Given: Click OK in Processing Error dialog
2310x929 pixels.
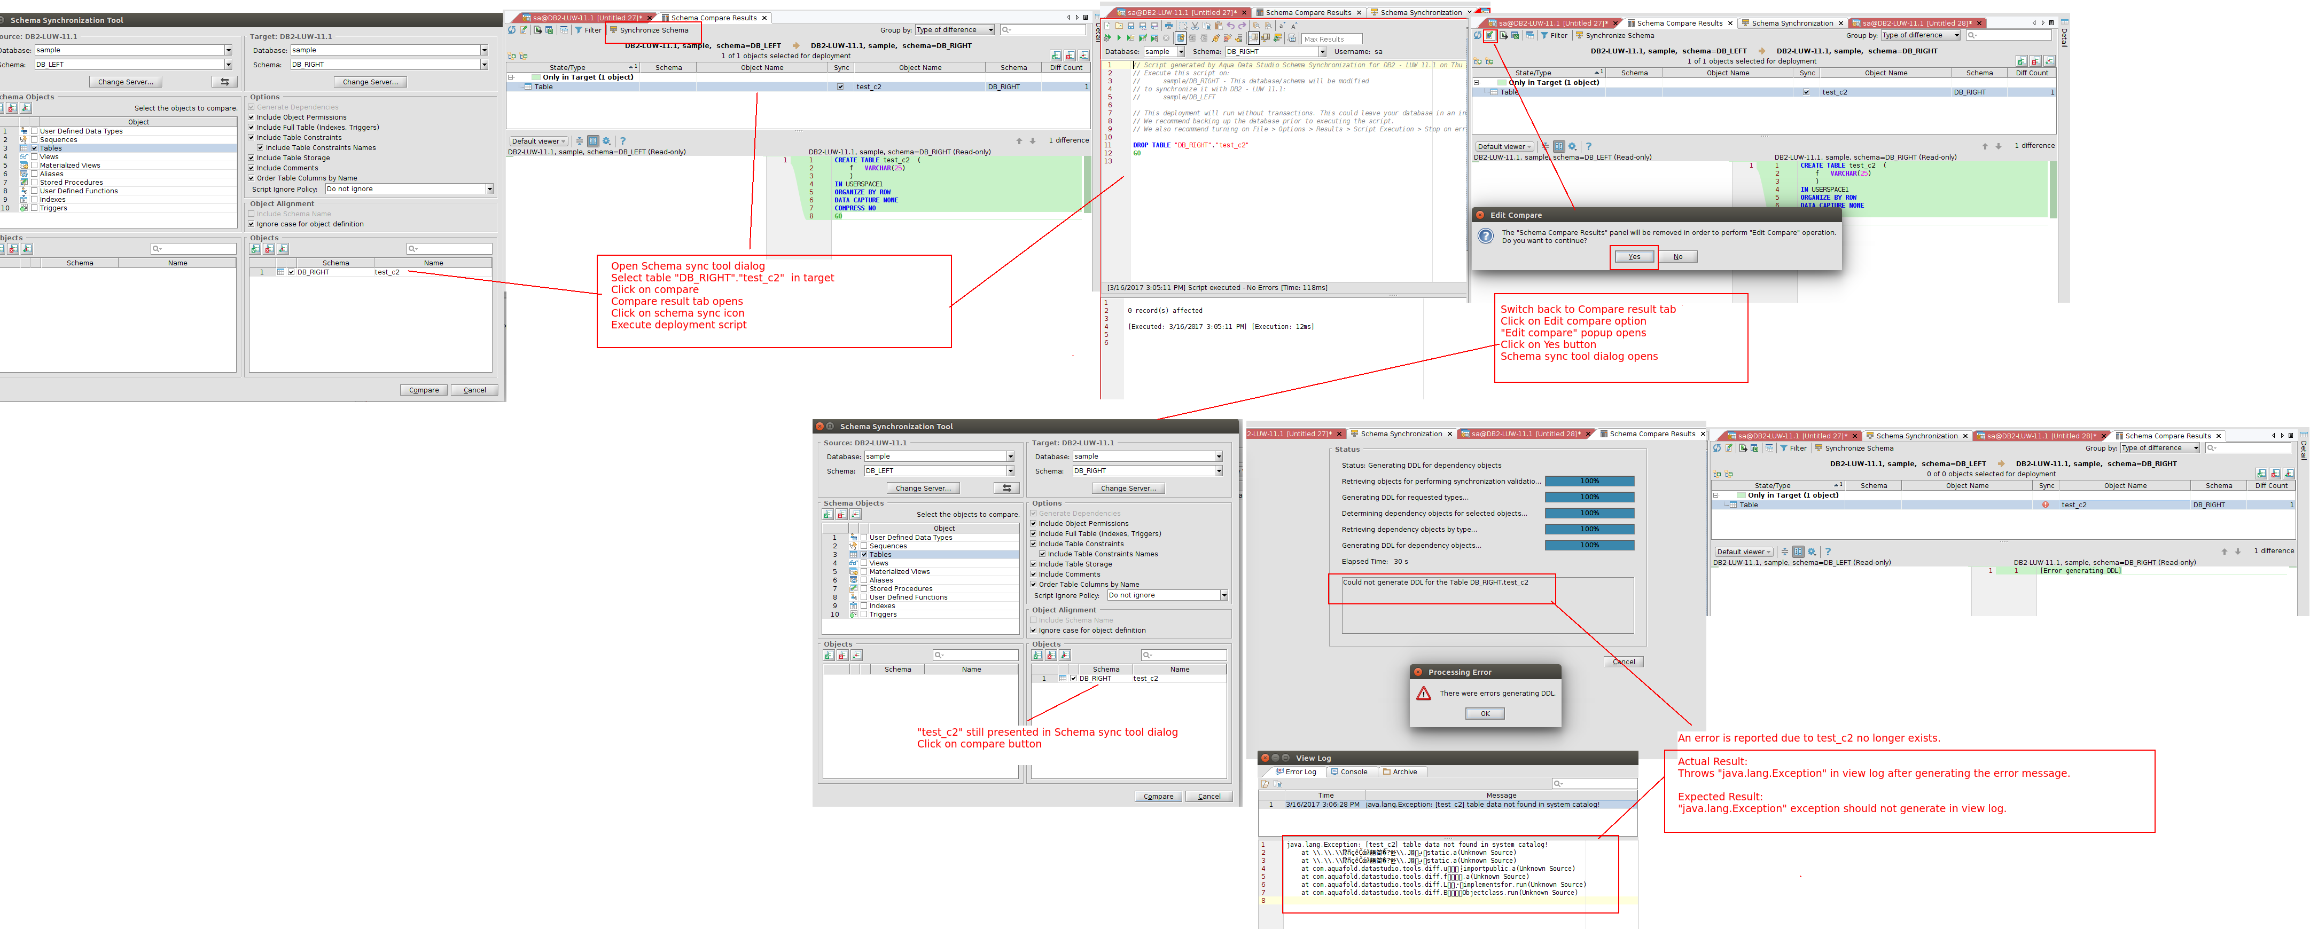Looking at the screenshot, I should coord(1485,714).
